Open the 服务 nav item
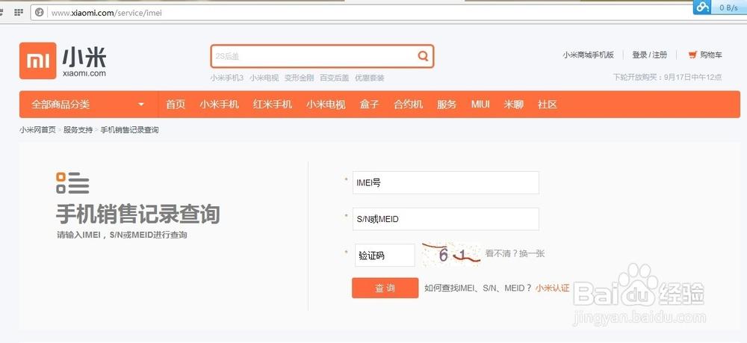 [447, 105]
